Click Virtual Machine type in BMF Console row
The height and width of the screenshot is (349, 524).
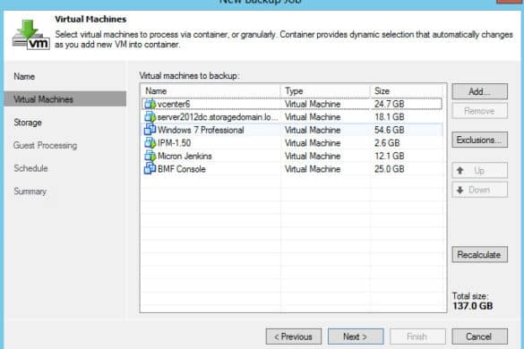313,169
